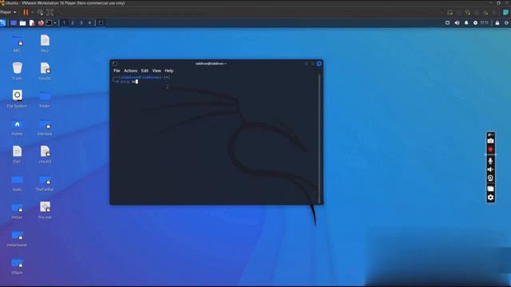This screenshot has width=511, height=287.
Task: Click the green VMware notes icon at top right
Action: point(505,13)
